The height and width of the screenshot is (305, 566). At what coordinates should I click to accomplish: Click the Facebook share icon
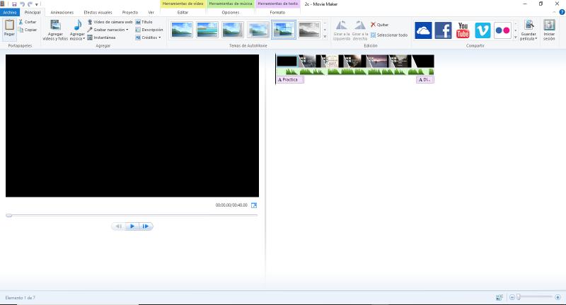[443, 30]
